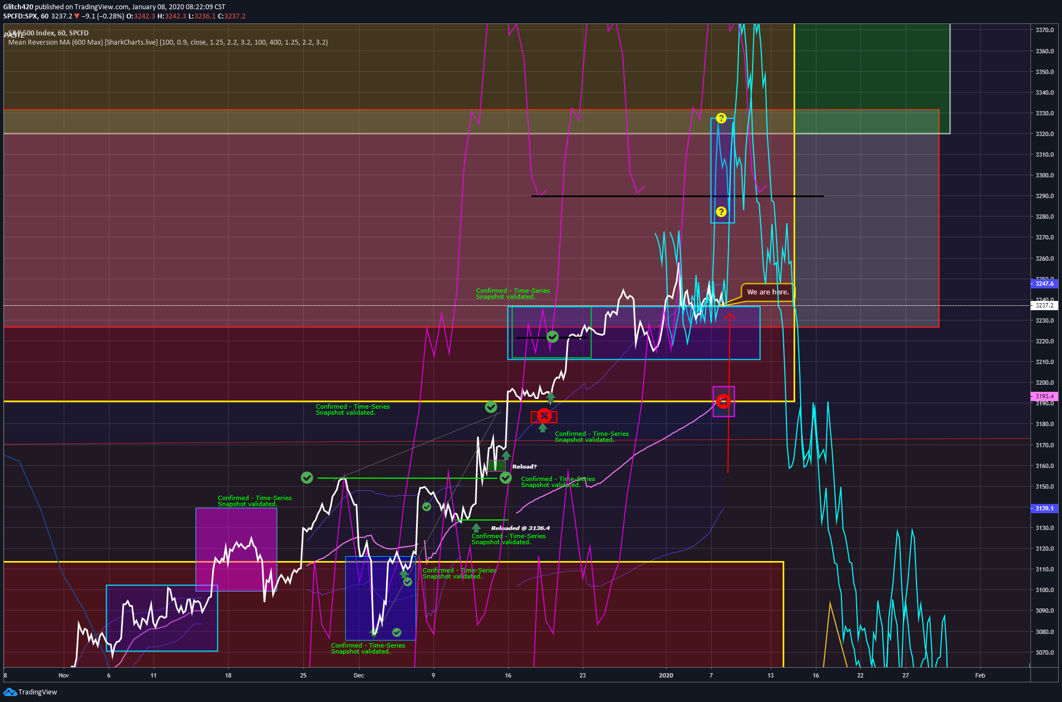The height and width of the screenshot is (702, 1062).
Task: Click 3100.0 on the price axis
Action: coord(1045,590)
